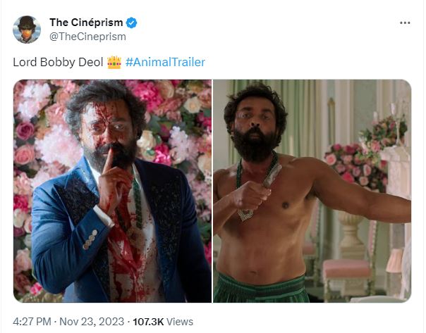
Task: Click the "Lord Bobby Deol" tweet text
Action: (x=57, y=63)
